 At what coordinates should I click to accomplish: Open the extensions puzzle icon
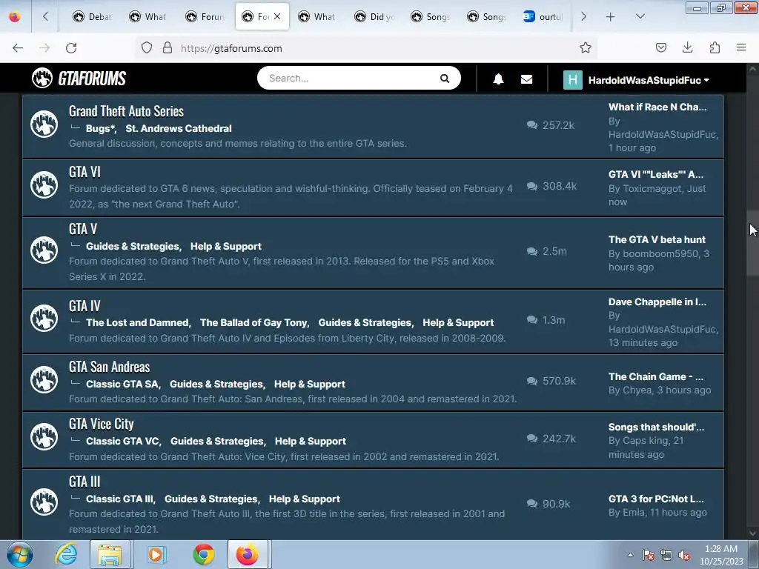coord(715,47)
